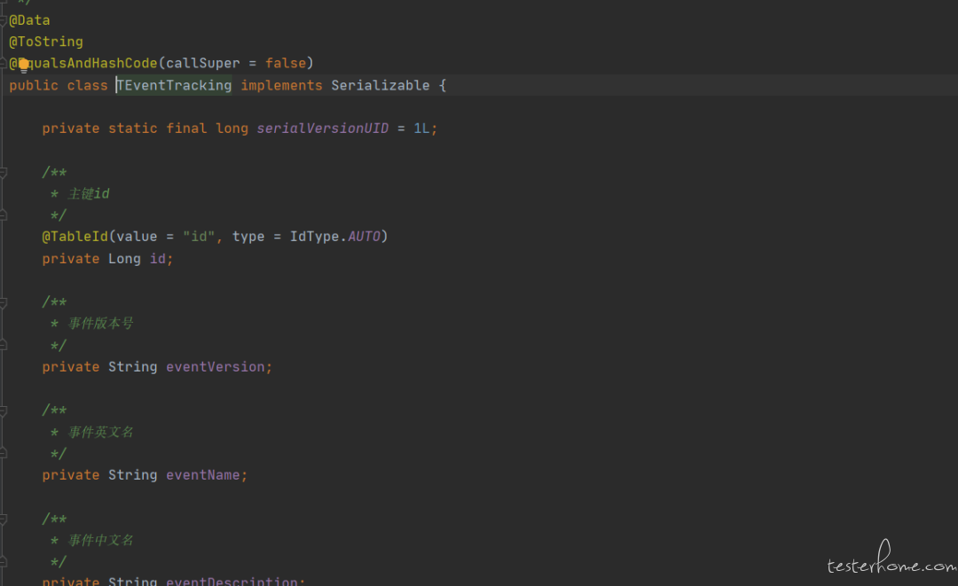Place cursor on EqualsAndHashCode annotation
The height and width of the screenshot is (586, 958).
(x=83, y=63)
